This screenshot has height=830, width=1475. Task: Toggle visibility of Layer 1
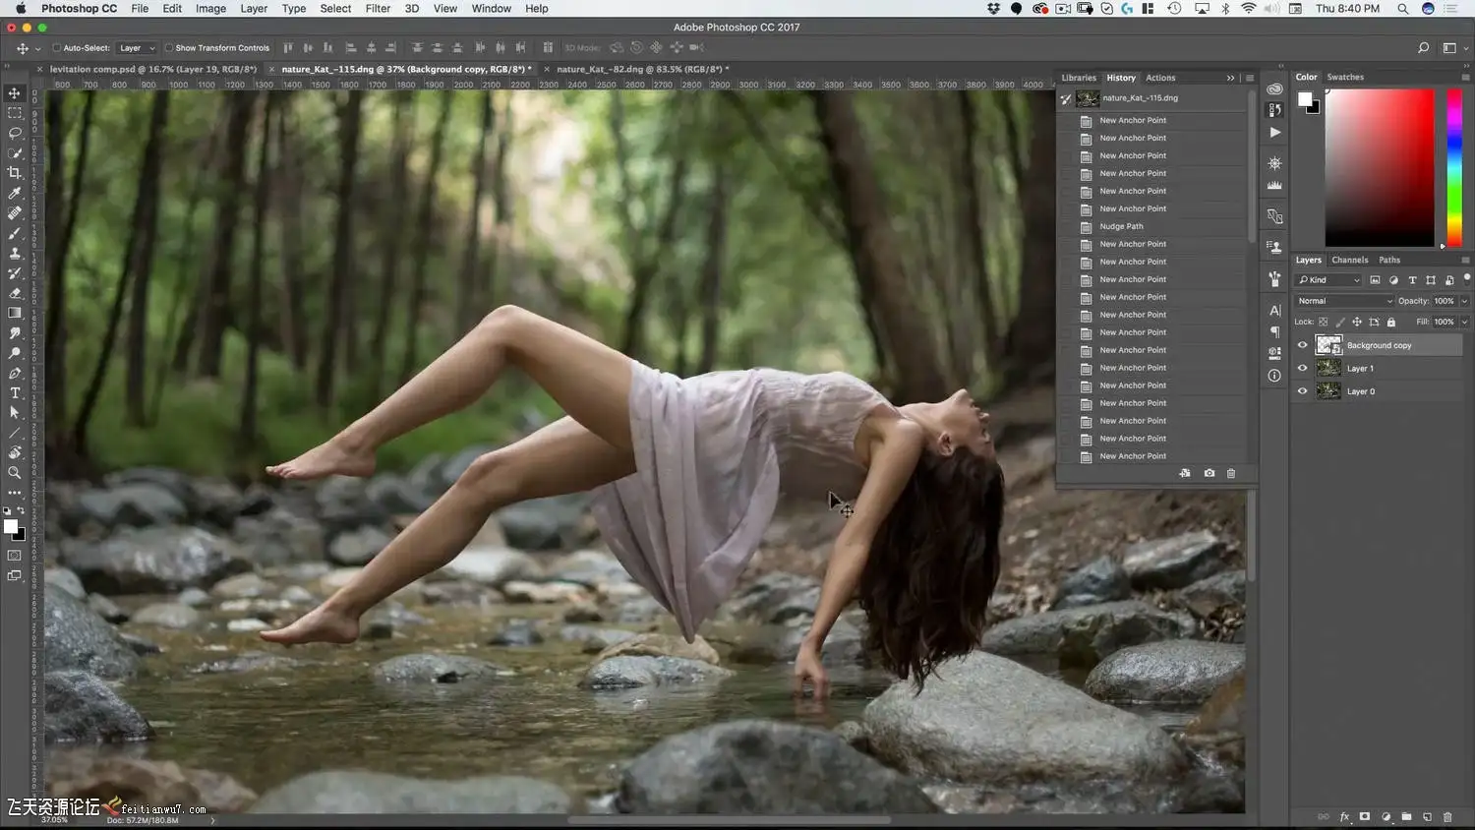[1302, 369]
